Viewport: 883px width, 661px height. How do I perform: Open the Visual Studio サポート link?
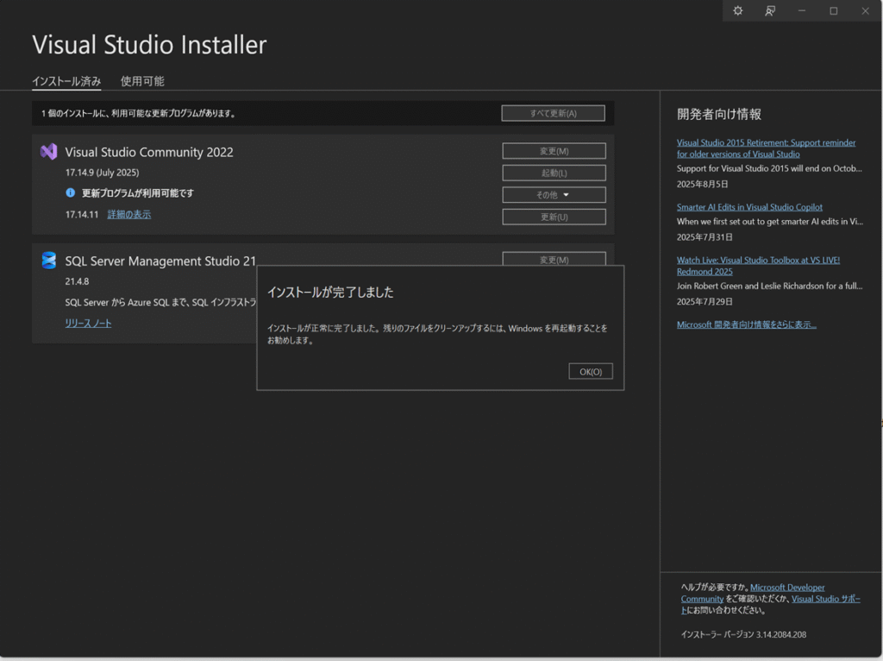pyautogui.click(x=825, y=599)
